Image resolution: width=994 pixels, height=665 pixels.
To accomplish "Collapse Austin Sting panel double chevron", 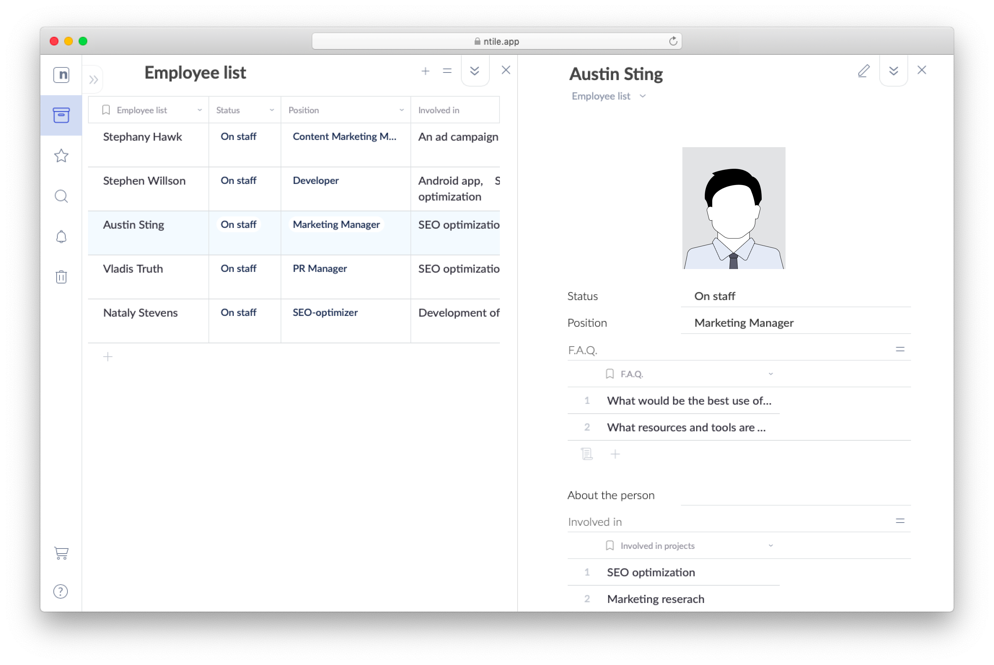I will tap(893, 71).
